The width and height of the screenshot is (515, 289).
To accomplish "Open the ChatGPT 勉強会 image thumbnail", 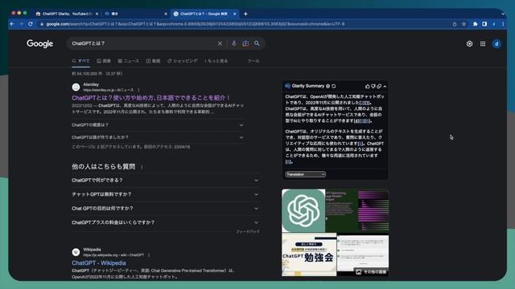I will pyautogui.click(x=309, y=254).
